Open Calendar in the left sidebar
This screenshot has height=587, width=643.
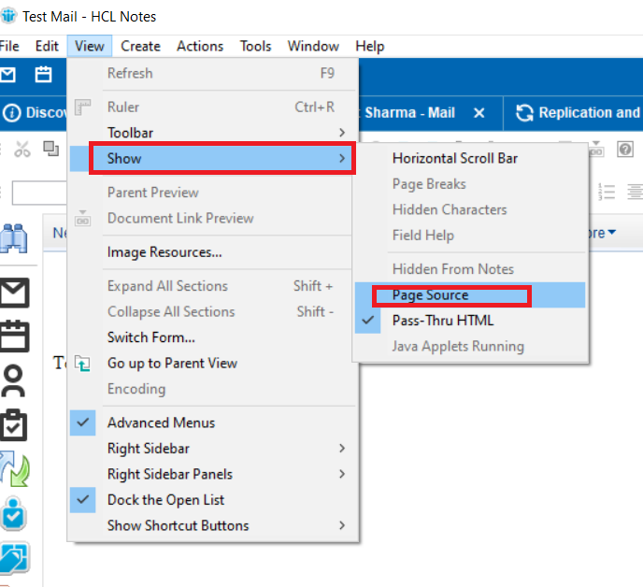pyautogui.click(x=15, y=334)
